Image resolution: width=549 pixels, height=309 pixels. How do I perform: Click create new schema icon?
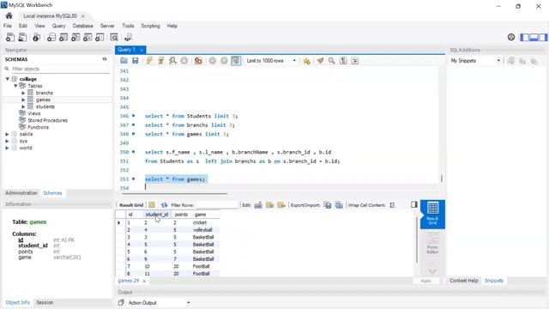point(51,37)
